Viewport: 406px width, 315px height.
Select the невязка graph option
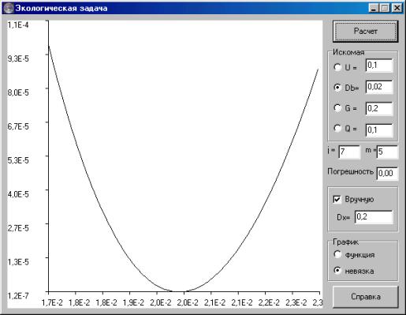coord(337,271)
